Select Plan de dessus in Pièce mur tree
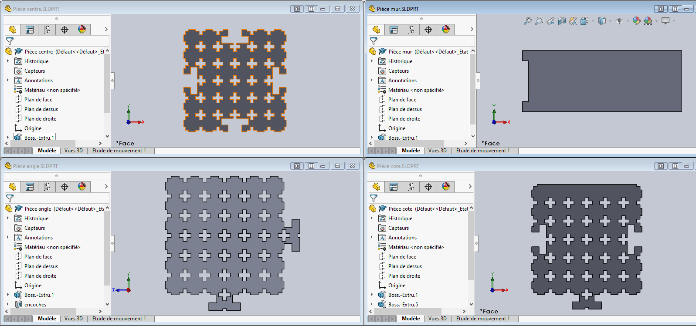 [405, 109]
